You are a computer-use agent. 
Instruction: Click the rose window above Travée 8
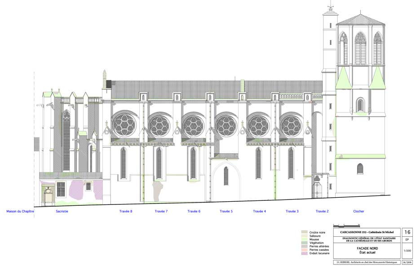click(123, 124)
